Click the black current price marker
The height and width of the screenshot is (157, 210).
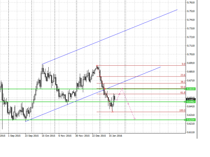coord(191,99)
